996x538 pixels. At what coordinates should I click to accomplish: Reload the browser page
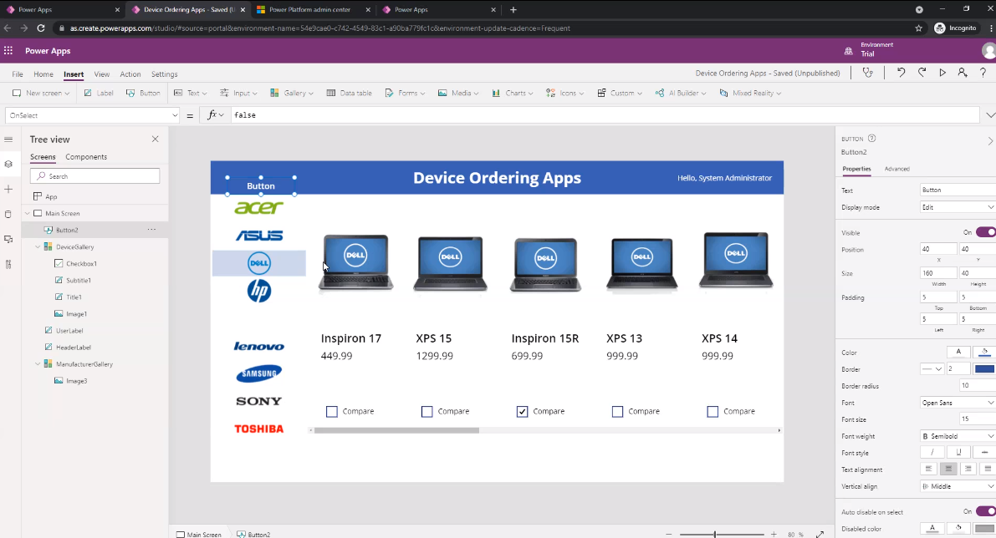coord(41,28)
